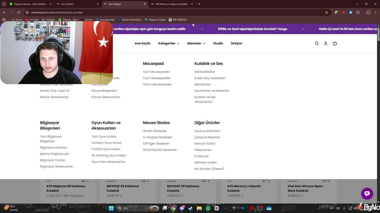Open Cam Mousepadler link
This screenshot has width=380, height=213.
pos(157,78)
